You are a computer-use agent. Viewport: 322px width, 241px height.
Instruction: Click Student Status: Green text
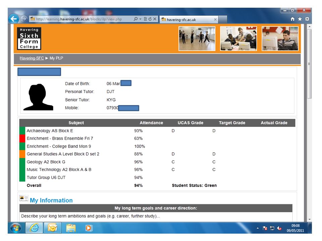(x=194, y=185)
